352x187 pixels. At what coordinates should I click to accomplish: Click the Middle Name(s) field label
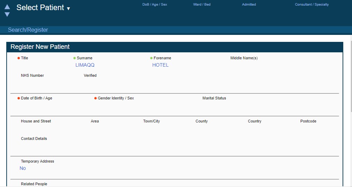tap(244, 58)
